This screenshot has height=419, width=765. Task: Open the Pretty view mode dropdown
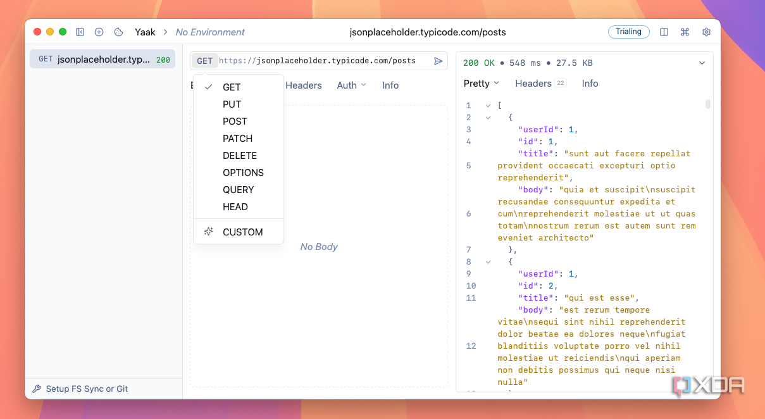[x=482, y=83]
